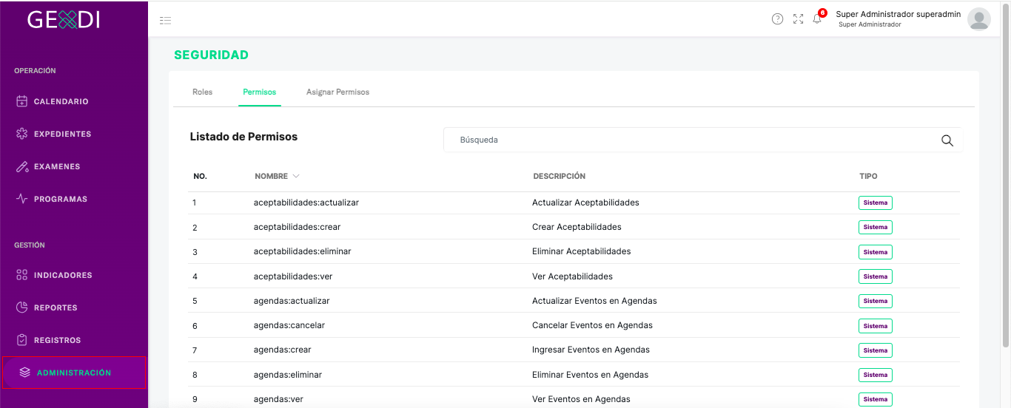This screenshot has height=408, width=1011.
Task: Click the Calendario calendar icon
Action: click(22, 101)
